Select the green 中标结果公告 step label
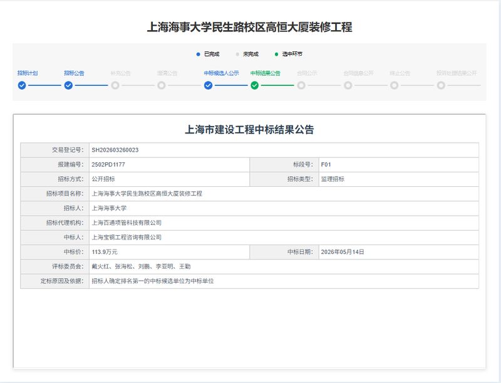The width and height of the screenshot is (501, 383). (x=265, y=73)
